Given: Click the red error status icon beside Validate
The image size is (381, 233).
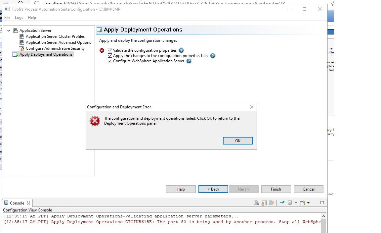Looking at the screenshot, I should click(102, 50).
